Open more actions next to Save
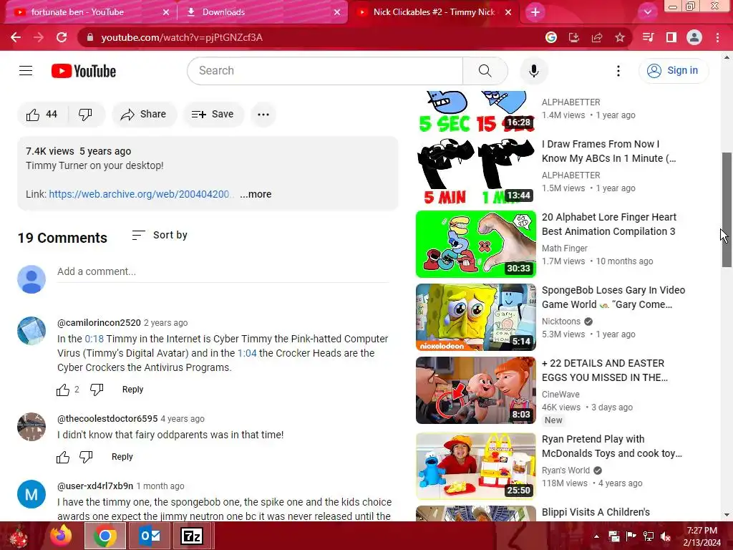Viewport: 733px width, 550px height. 263,114
